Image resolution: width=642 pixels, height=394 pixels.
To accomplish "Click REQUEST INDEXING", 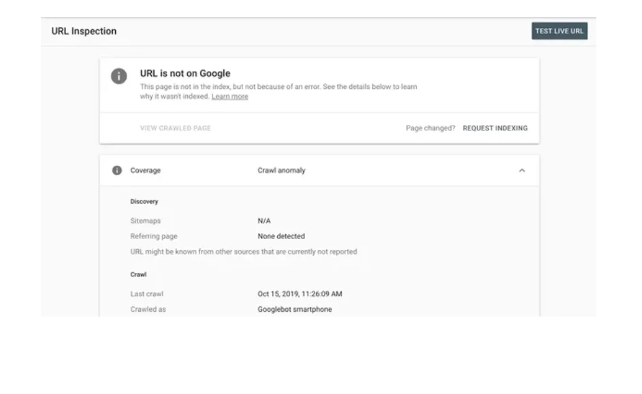I will [495, 127].
